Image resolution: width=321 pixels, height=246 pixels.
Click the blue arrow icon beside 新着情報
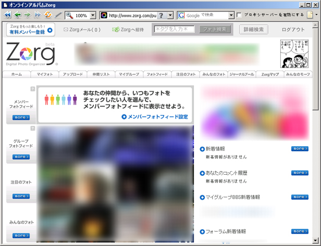point(202,149)
